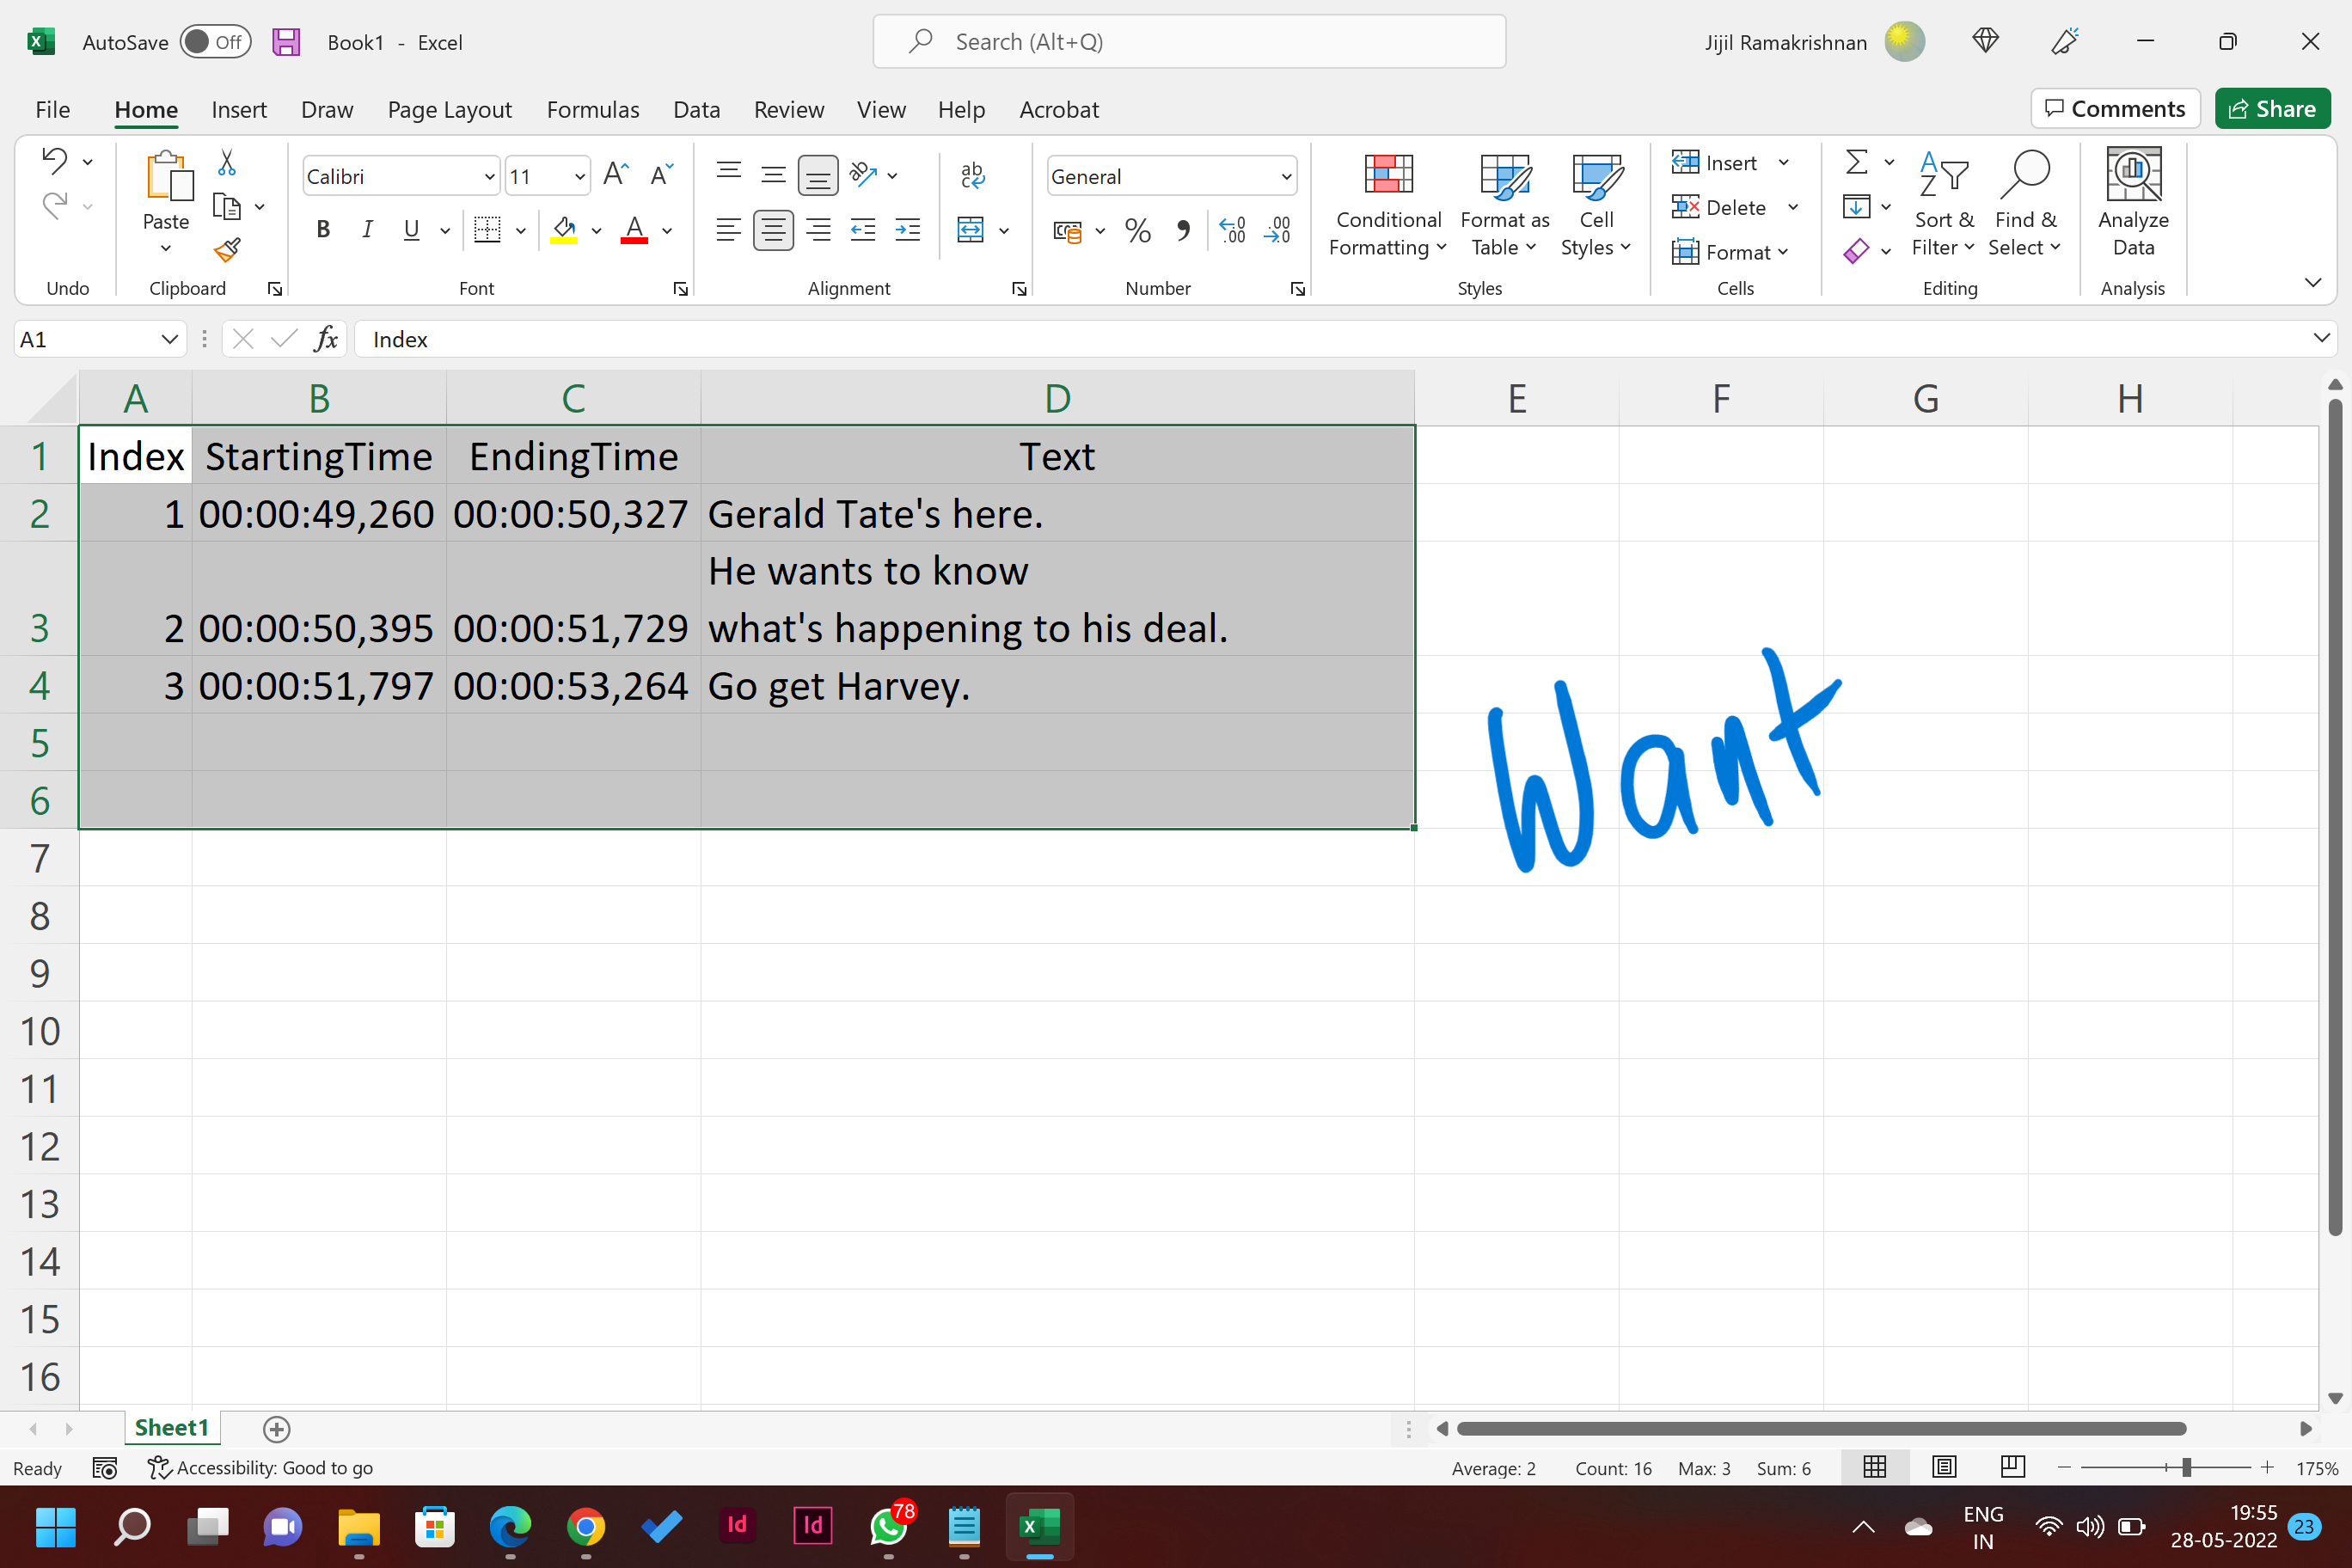The width and height of the screenshot is (2352, 1568).
Task: Toggle Bold formatting
Action: [323, 230]
